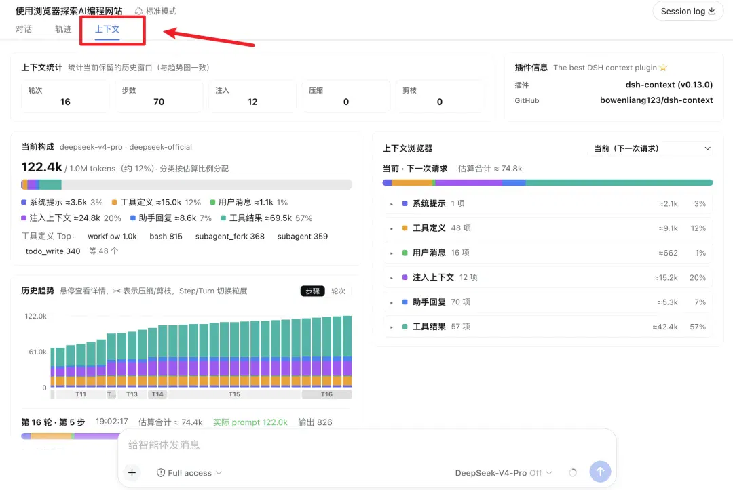Expand the 注入上下文 12 项 row
The height and width of the screenshot is (490, 733).
point(548,277)
